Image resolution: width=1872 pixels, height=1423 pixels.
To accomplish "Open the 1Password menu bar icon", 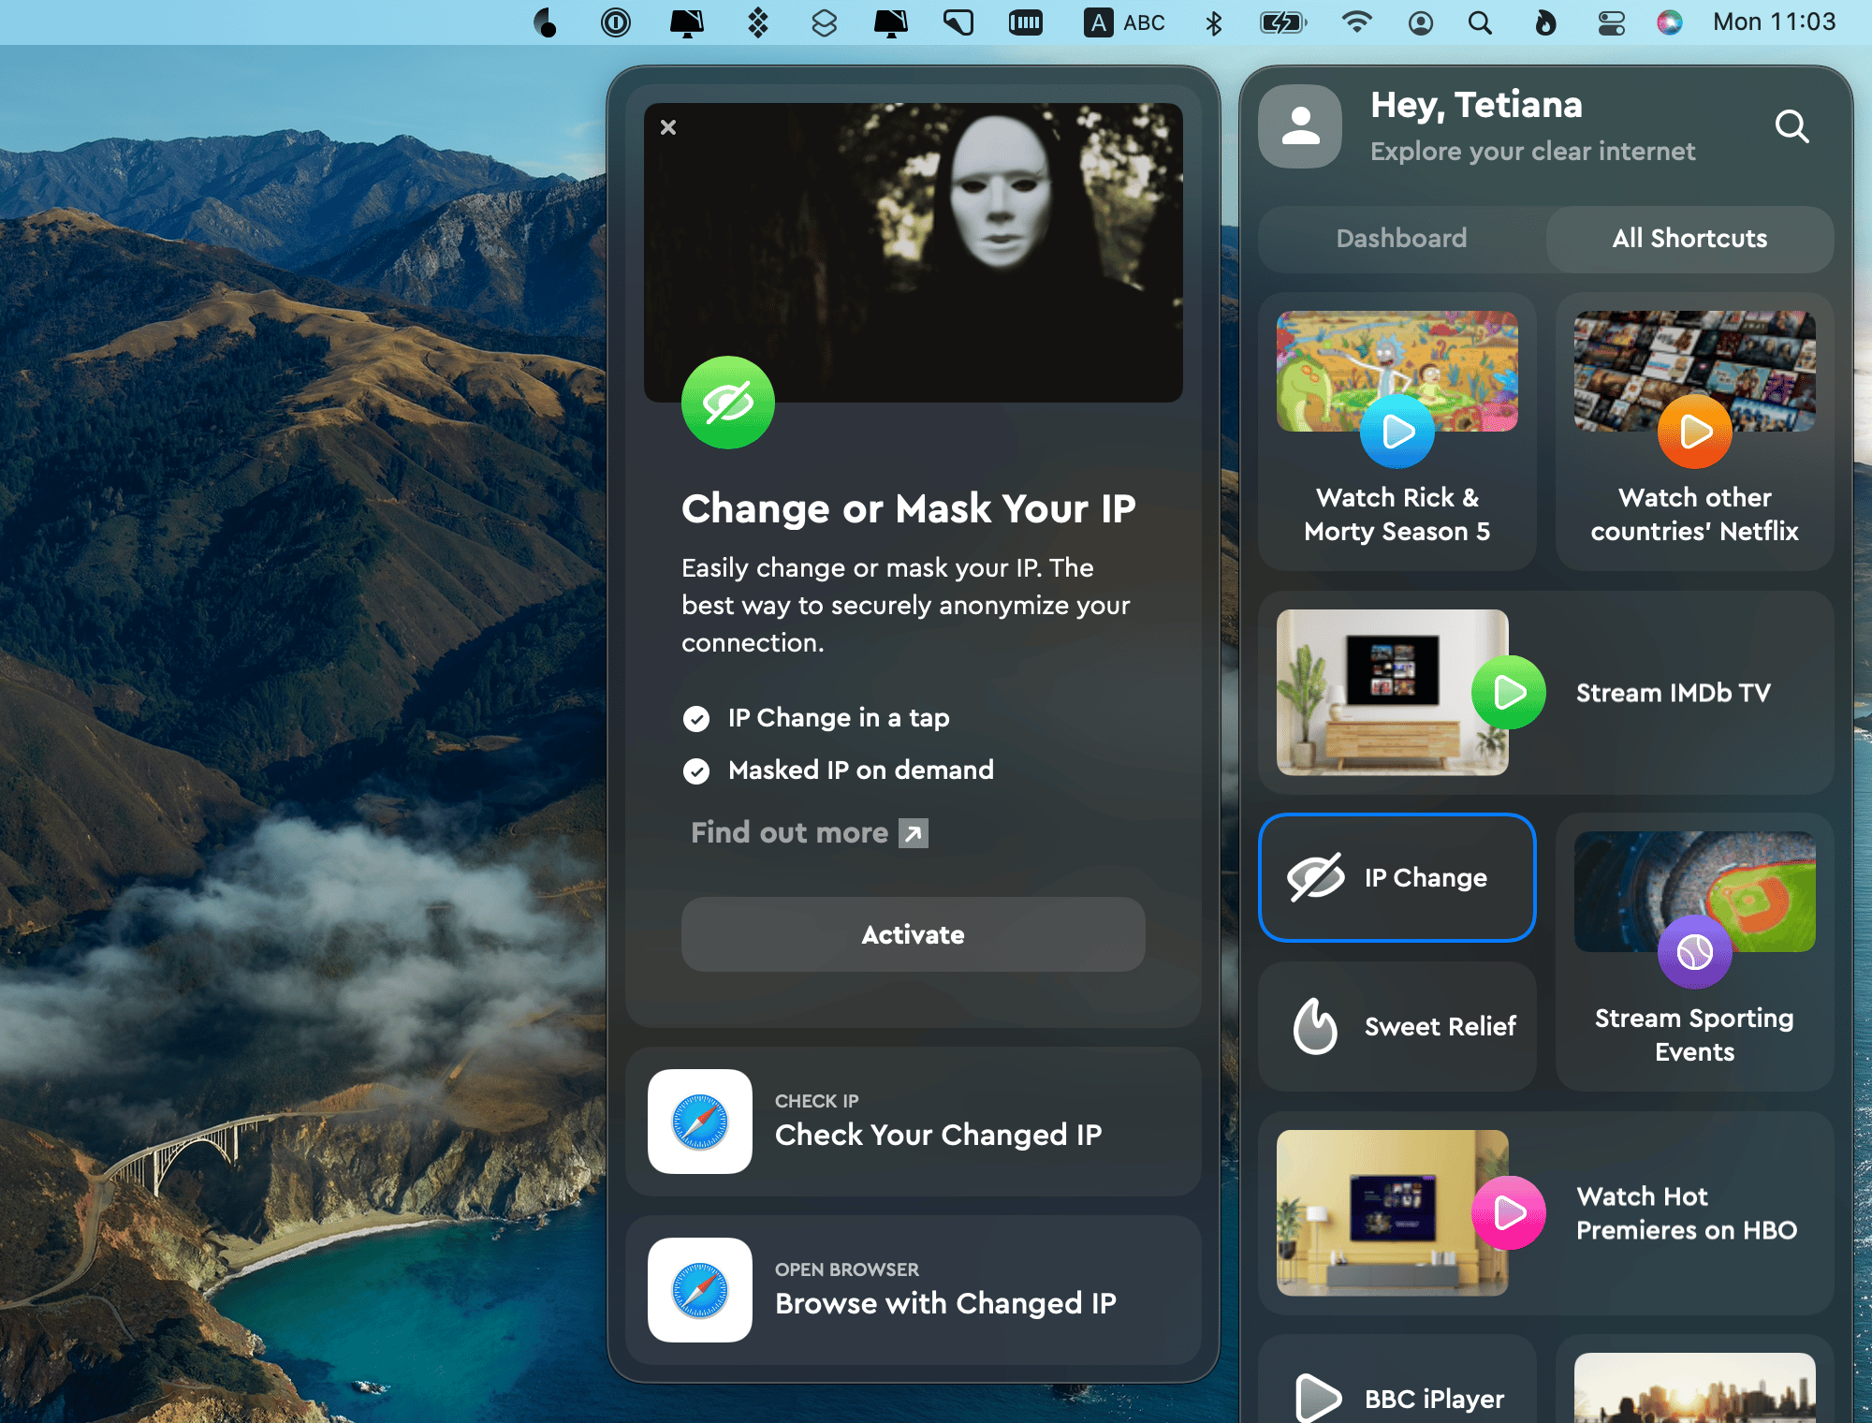I will click(616, 22).
